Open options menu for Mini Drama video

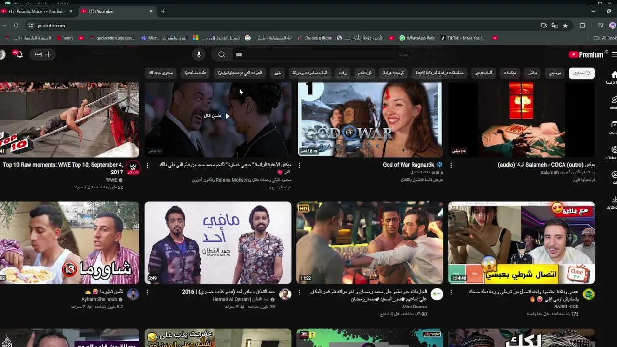(x=299, y=292)
